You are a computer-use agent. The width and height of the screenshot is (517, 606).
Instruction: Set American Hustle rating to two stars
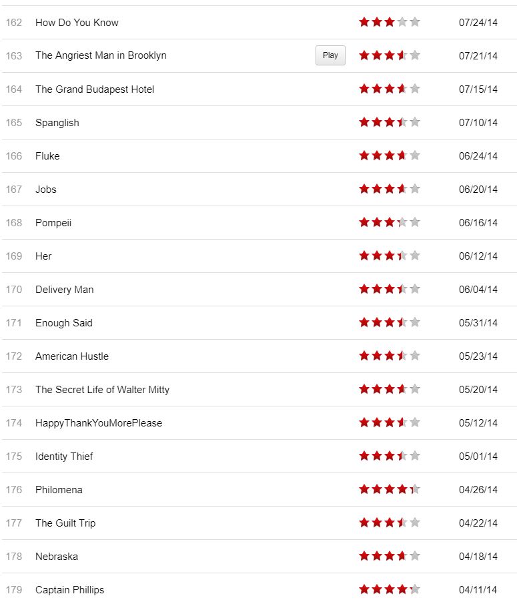(x=377, y=356)
